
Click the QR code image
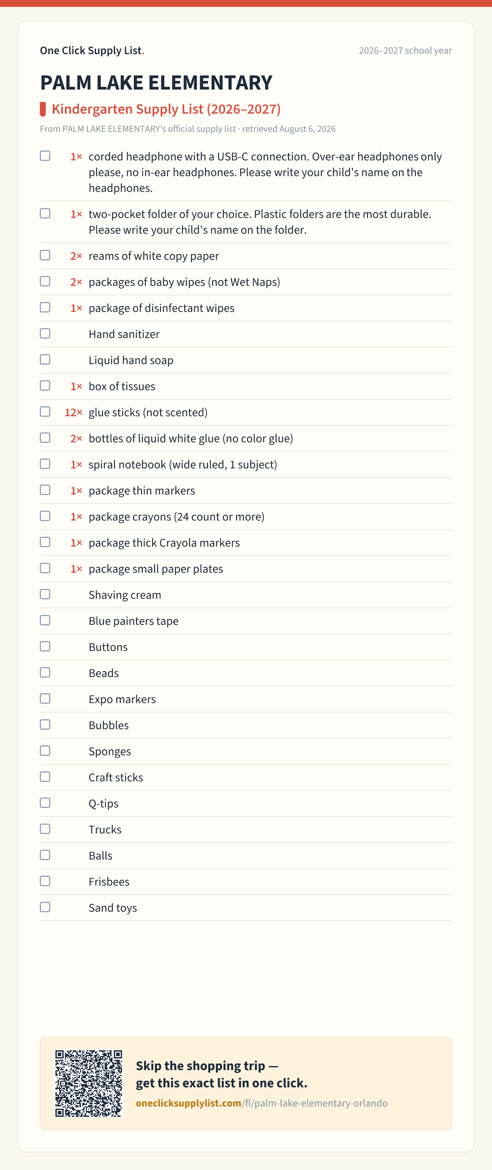89,1083
